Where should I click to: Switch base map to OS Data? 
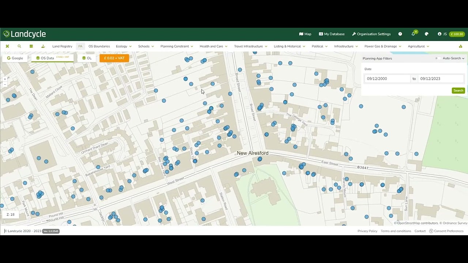tap(52, 58)
